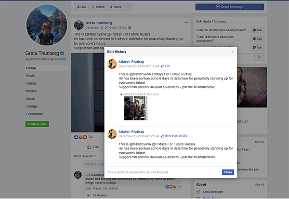The image size is (289, 199).
Task: Click the post reaction emoji icons
Action: [80, 137]
